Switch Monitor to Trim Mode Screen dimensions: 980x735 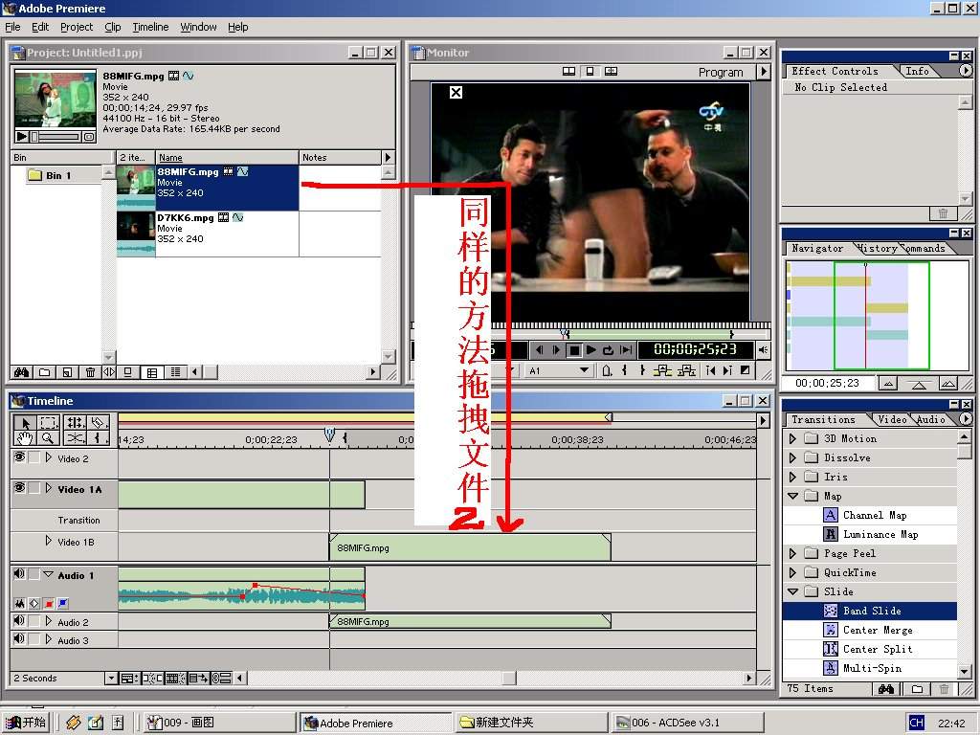612,71
